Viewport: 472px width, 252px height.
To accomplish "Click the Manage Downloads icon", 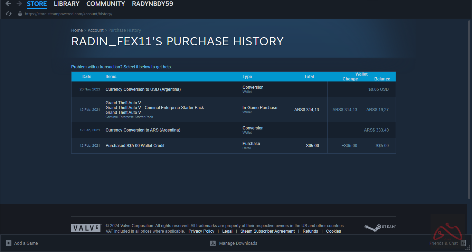I will [213, 243].
